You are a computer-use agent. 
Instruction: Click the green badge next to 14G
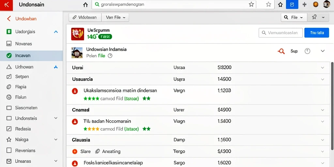pyautogui.click(x=105, y=37)
